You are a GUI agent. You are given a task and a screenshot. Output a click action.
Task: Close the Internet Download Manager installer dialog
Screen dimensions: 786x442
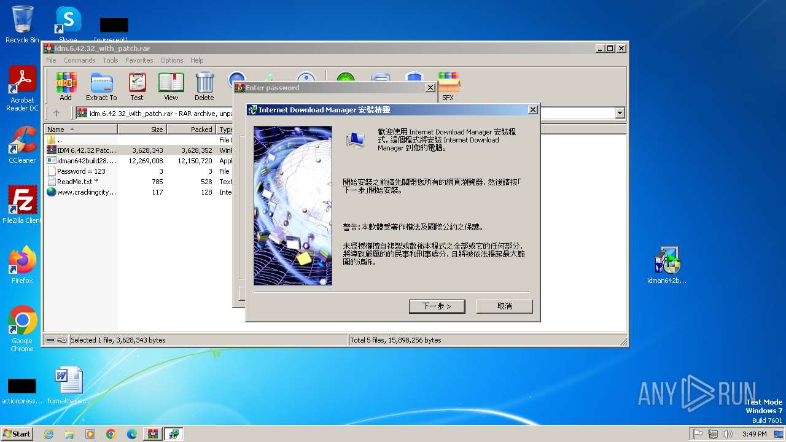pos(533,110)
